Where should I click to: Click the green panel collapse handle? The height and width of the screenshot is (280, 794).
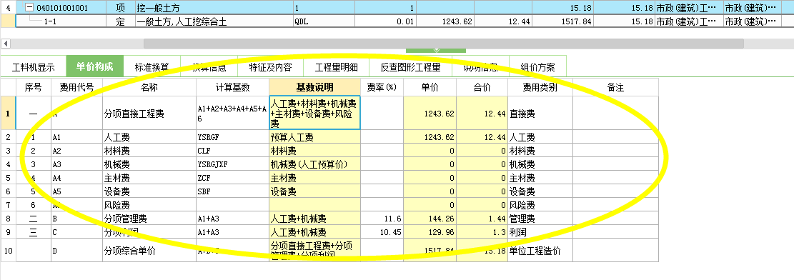[x=436, y=50]
